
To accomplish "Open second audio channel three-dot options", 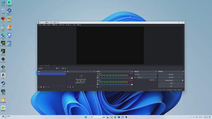I will click(98, 82).
